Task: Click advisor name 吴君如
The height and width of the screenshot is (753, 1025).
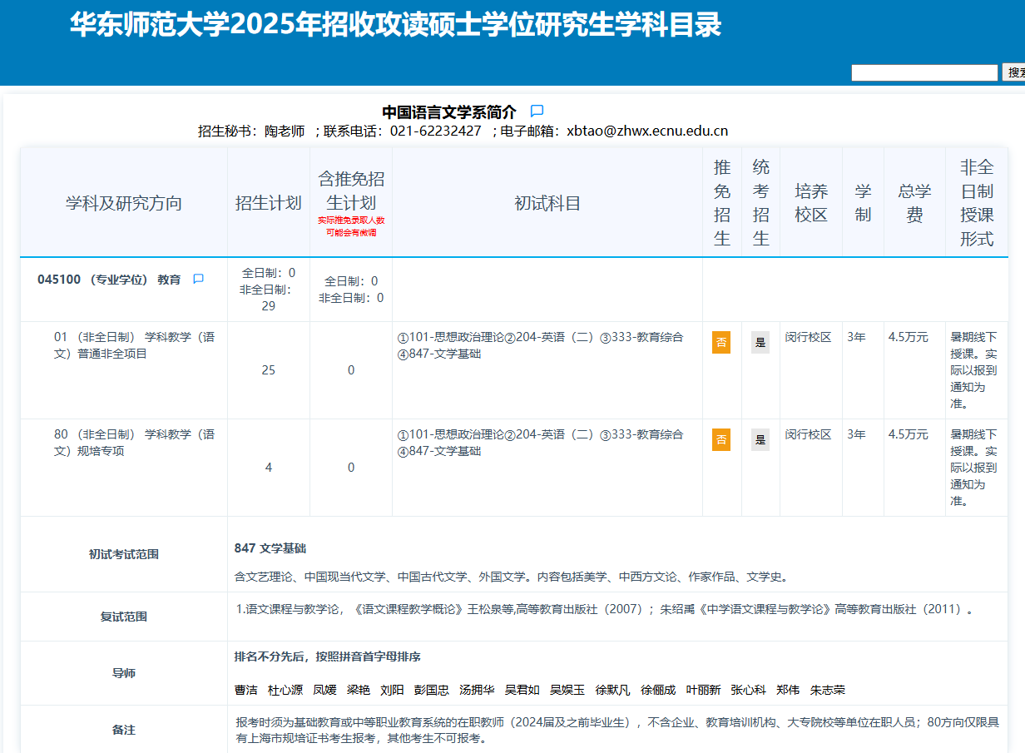Action: pos(522,690)
